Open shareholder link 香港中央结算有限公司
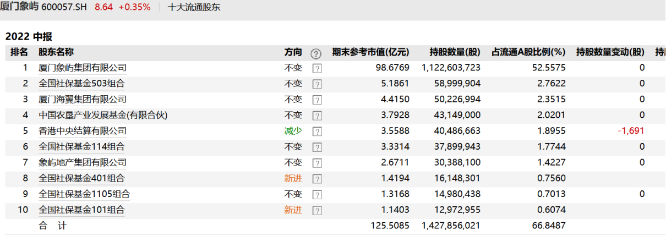666x241 pixels. click(x=83, y=131)
